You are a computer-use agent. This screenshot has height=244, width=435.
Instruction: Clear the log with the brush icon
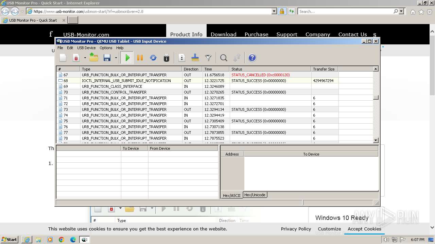click(195, 58)
